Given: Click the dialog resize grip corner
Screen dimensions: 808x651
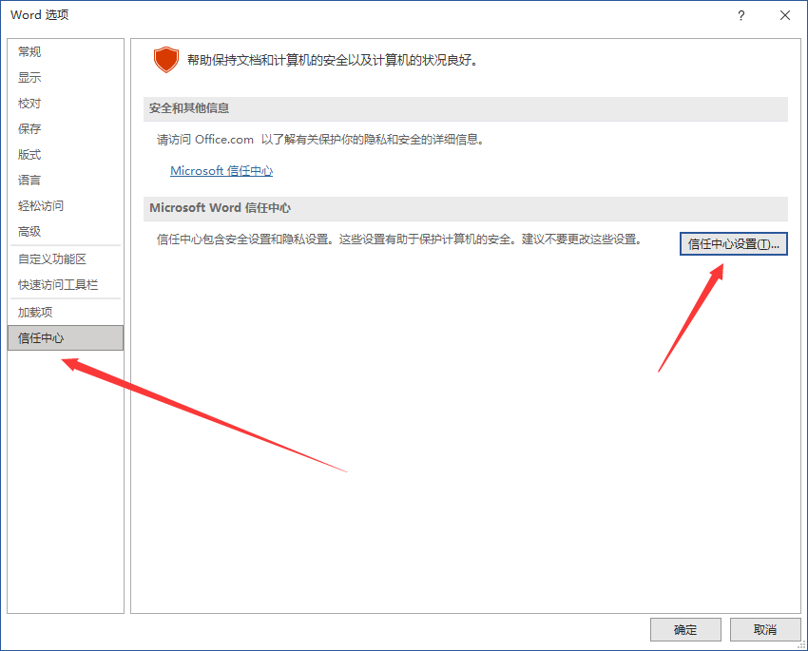Looking at the screenshot, I should click(801, 644).
